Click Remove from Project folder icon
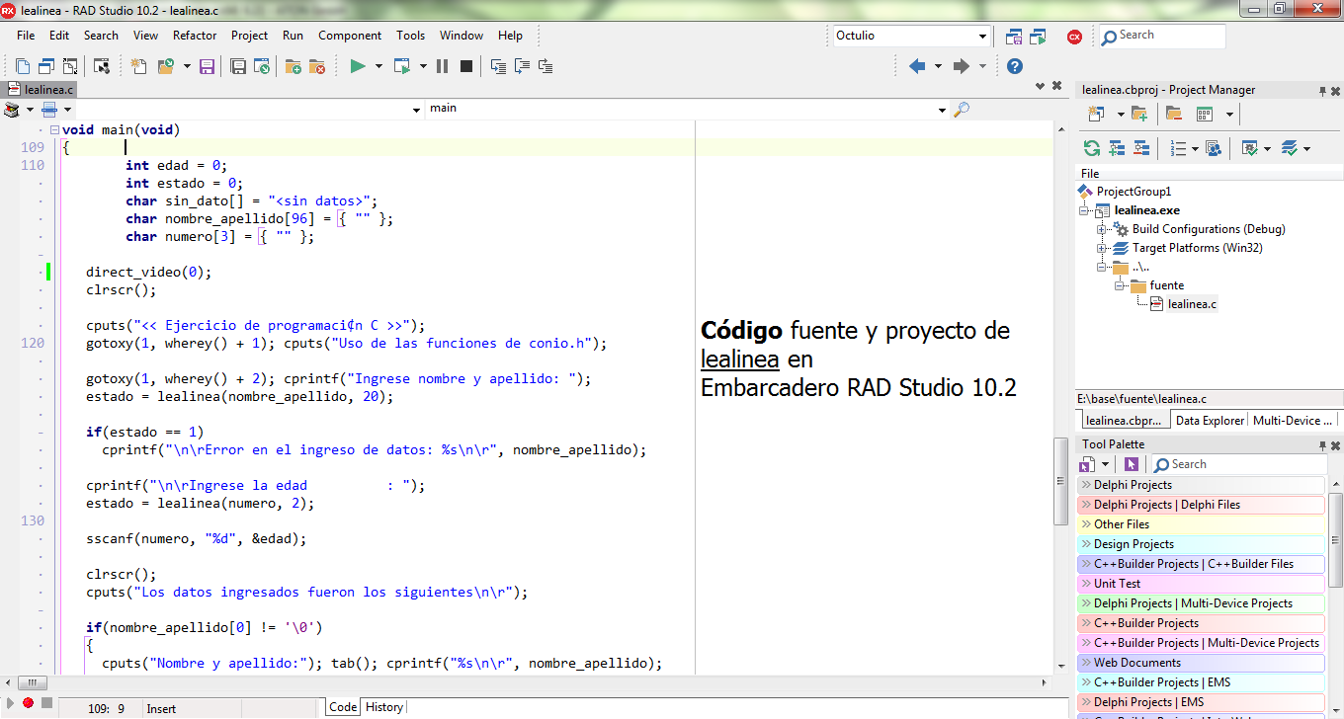 click(x=317, y=66)
